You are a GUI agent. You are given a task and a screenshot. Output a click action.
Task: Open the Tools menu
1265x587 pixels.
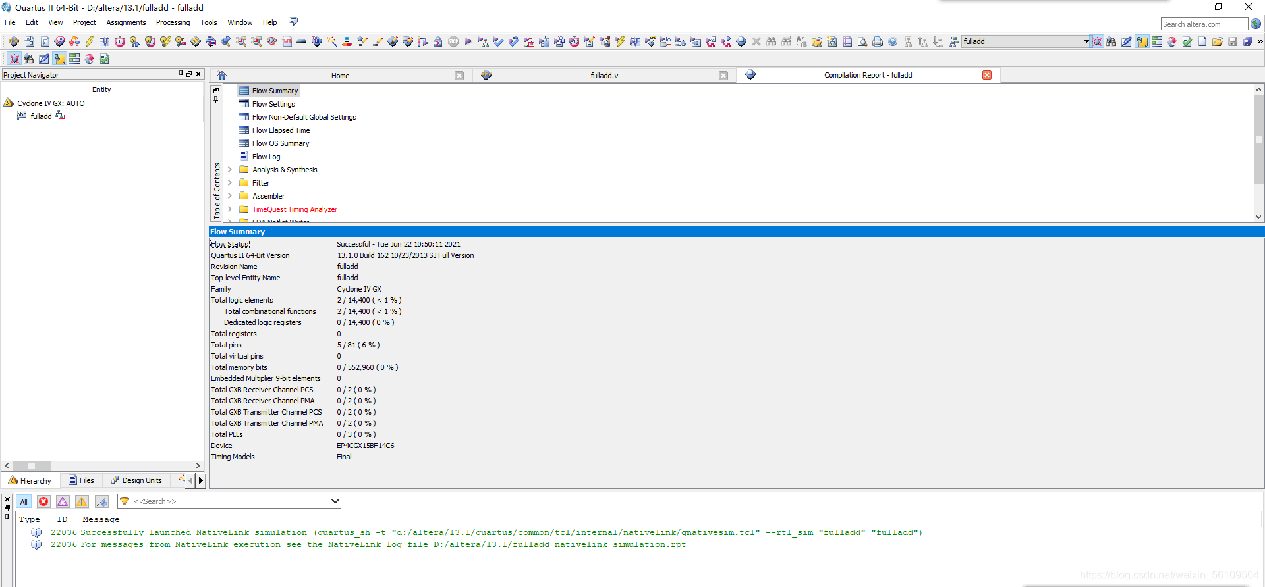click(209, 22)
